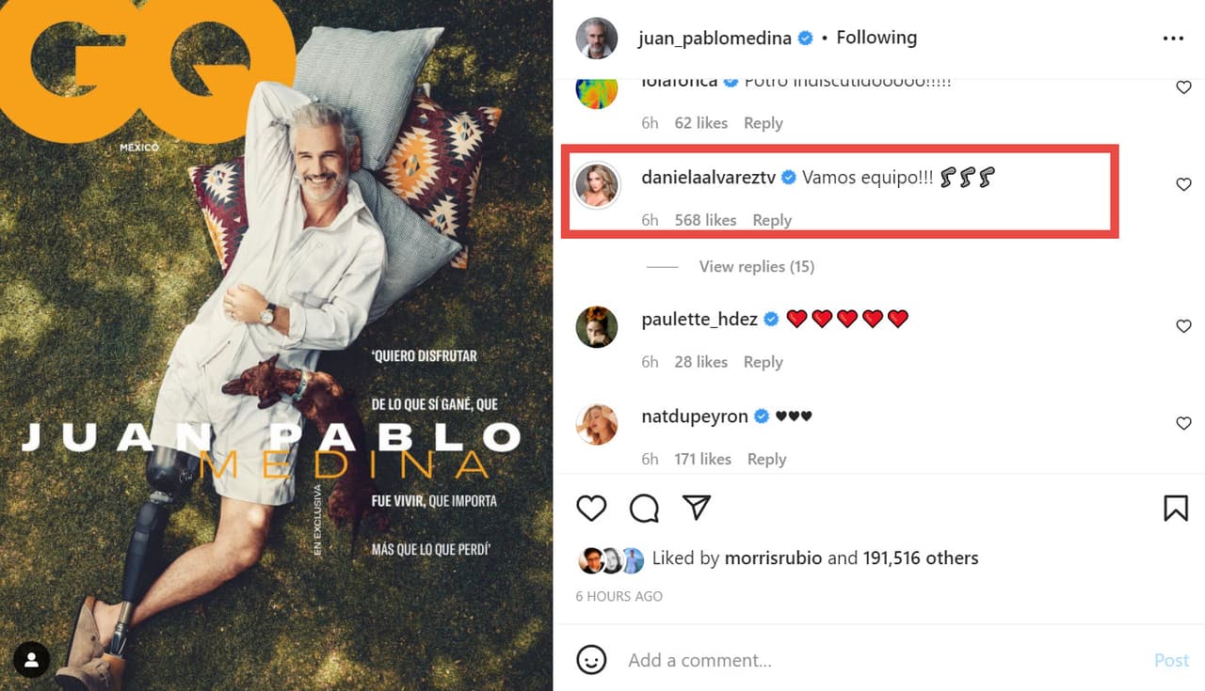Like natdupeyron's comment heart
The height and width of the screenshot is (691, 1205).
coord(1184,424)
